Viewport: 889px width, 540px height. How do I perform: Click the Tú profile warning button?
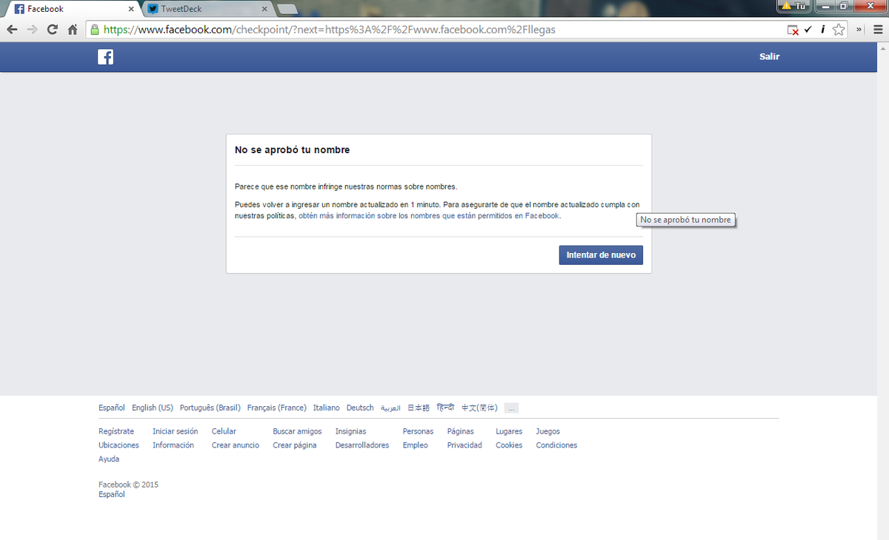tap(793, 6)
